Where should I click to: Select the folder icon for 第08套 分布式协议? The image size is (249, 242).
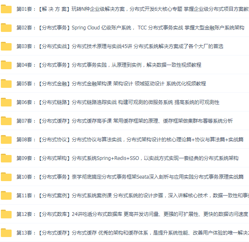6,140
